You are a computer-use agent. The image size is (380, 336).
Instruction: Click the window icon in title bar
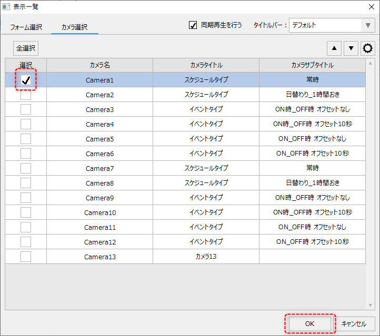click(6, 7)
